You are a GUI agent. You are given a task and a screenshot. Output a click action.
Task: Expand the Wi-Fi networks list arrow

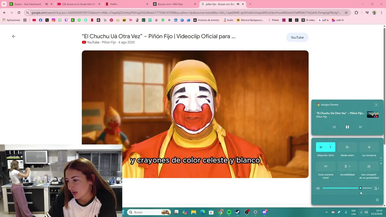click(331, 147)
